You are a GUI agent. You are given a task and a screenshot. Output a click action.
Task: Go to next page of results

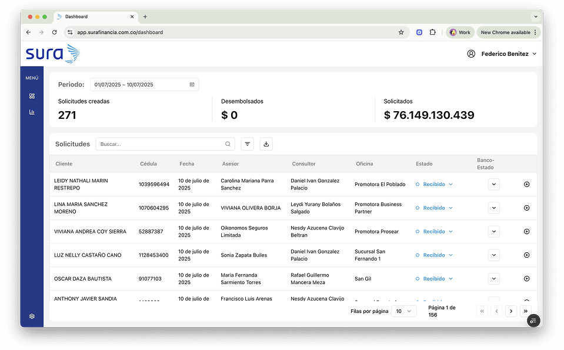pos(511,311)
